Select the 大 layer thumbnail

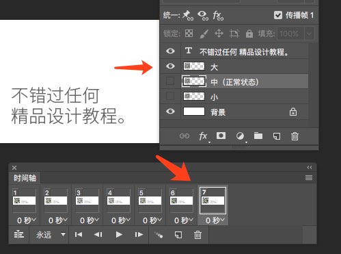tap(194, 66)
